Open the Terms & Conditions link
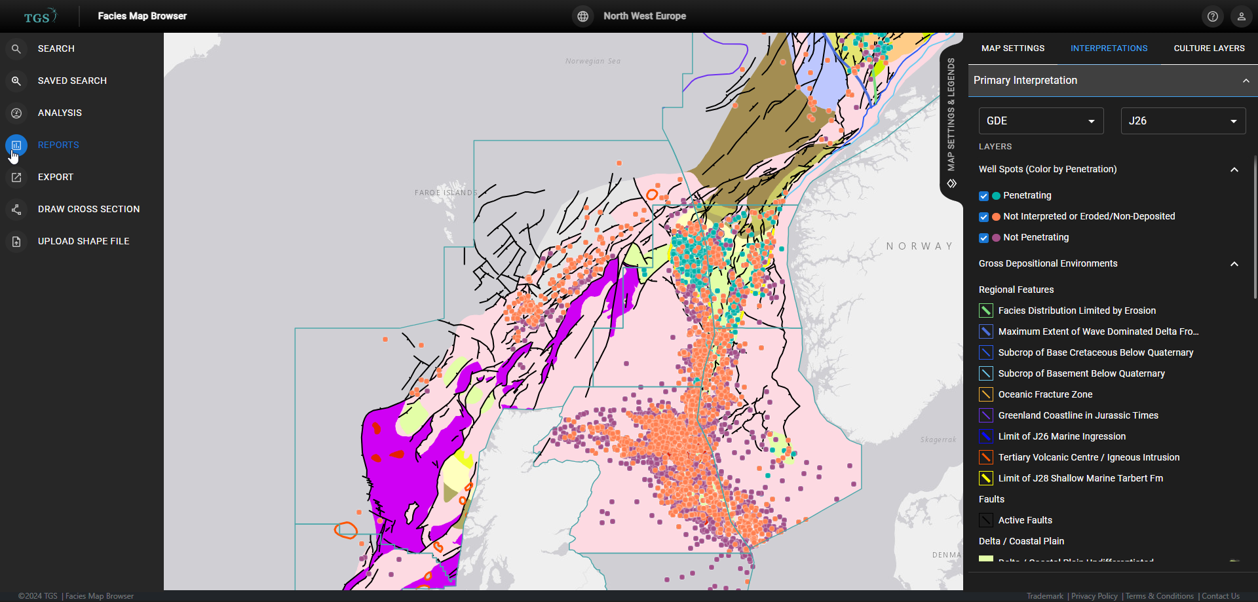Screen dimensions: 1258x602 (1158, 596)
